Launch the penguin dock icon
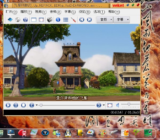This screenshot has width=160, height=140. coord(68,133)
